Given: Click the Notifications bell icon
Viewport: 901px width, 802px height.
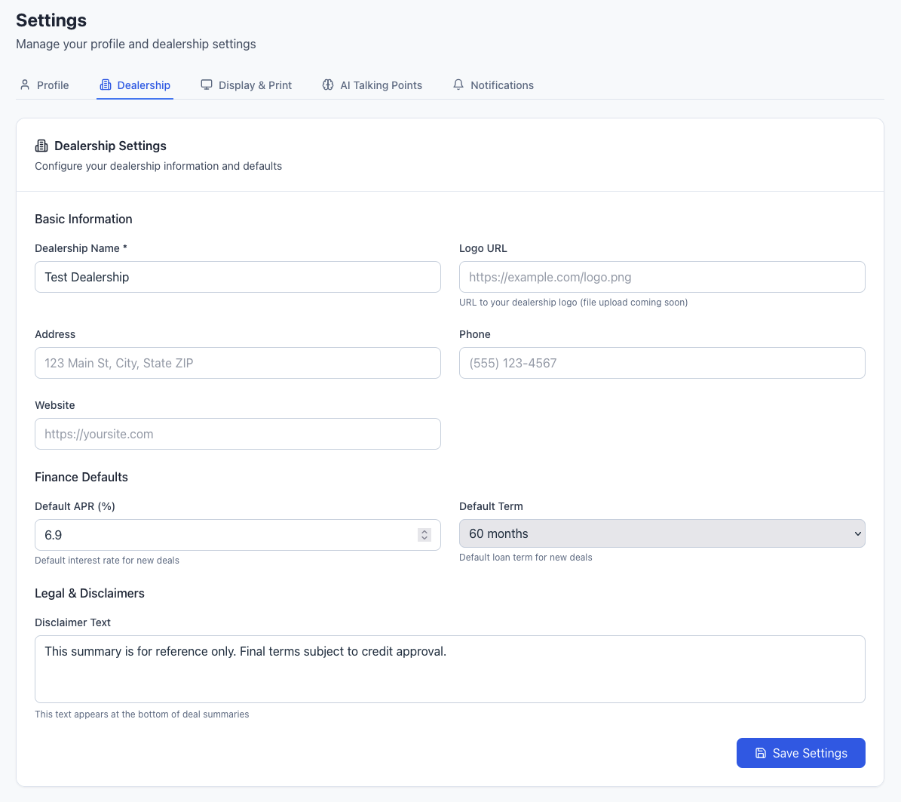Looking at the screenshot, I should [x=458, y=85].
